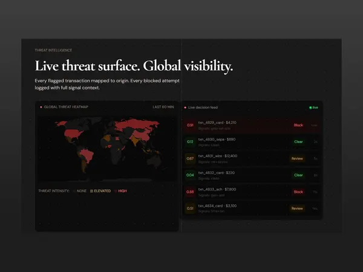Click the 0.12 risk score badge
Viewport: 363px width, 272px height.
(190, 142)
